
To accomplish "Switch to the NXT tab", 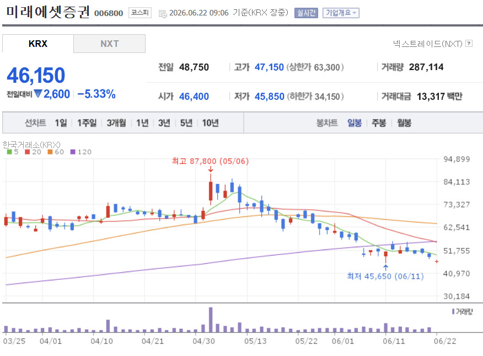I will pyautogui.click(x=109, y=44).
